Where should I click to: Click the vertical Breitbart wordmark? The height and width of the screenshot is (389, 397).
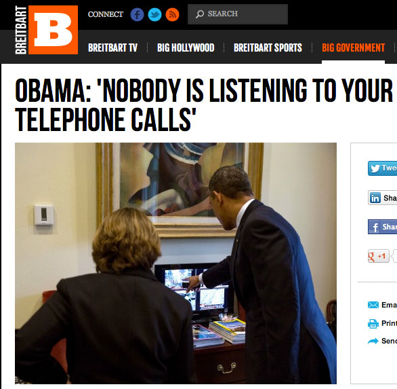coord(21,30)
